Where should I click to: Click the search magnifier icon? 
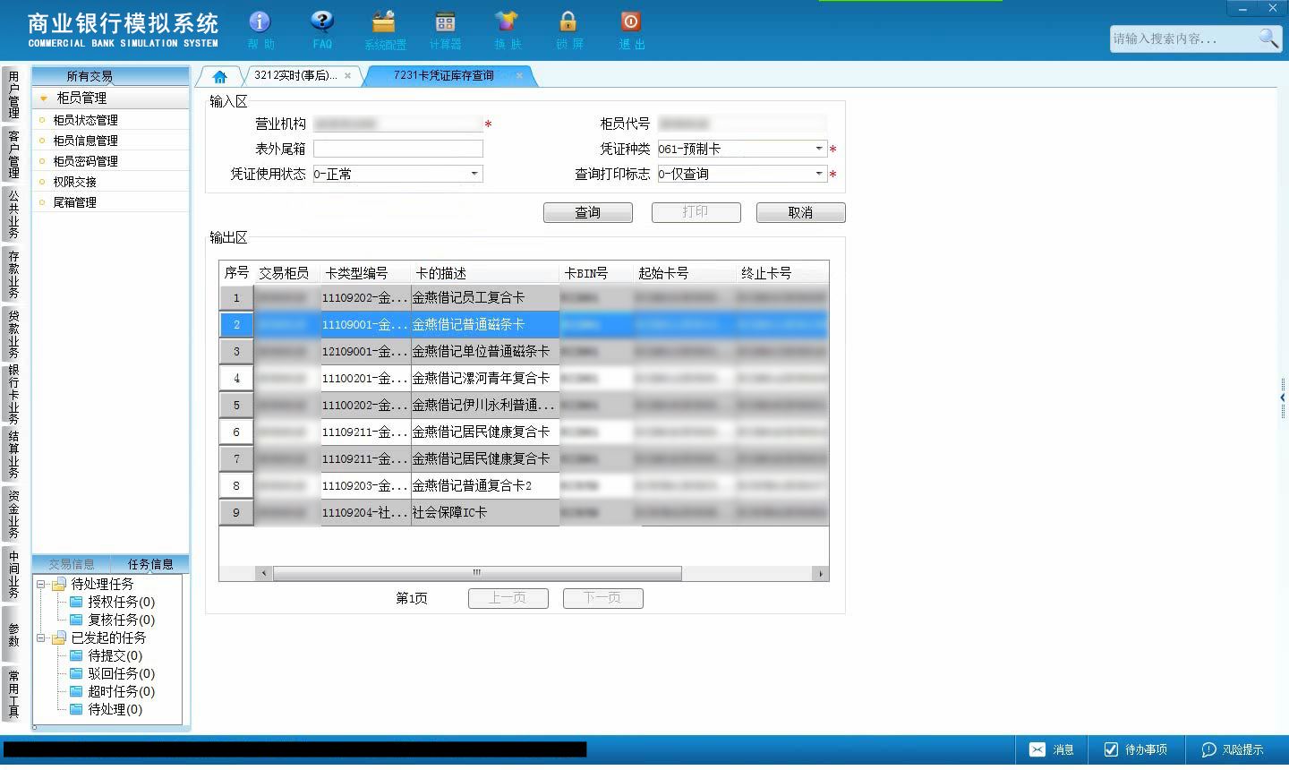[1268, 38]
